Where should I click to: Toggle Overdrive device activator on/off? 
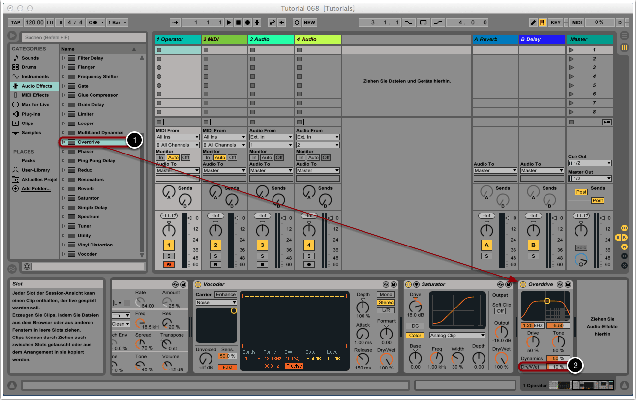[x=523, y=284]
